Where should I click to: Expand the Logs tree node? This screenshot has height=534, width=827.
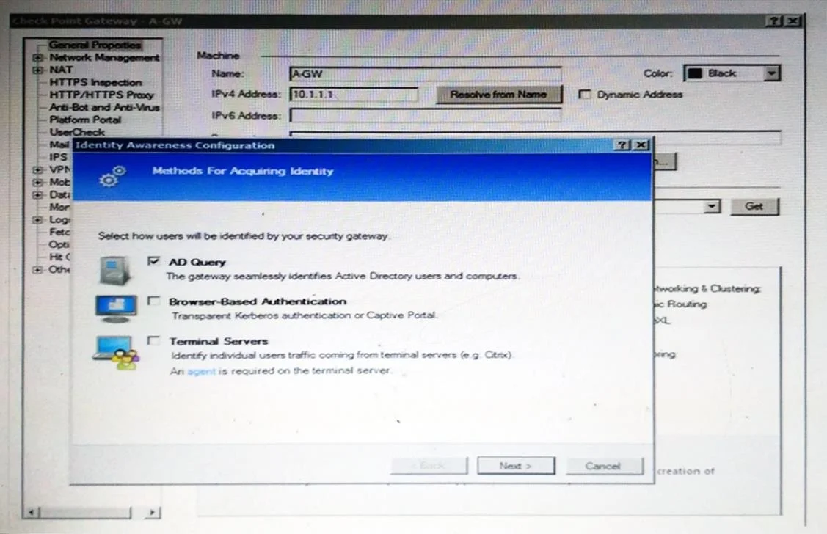(37, 220)
